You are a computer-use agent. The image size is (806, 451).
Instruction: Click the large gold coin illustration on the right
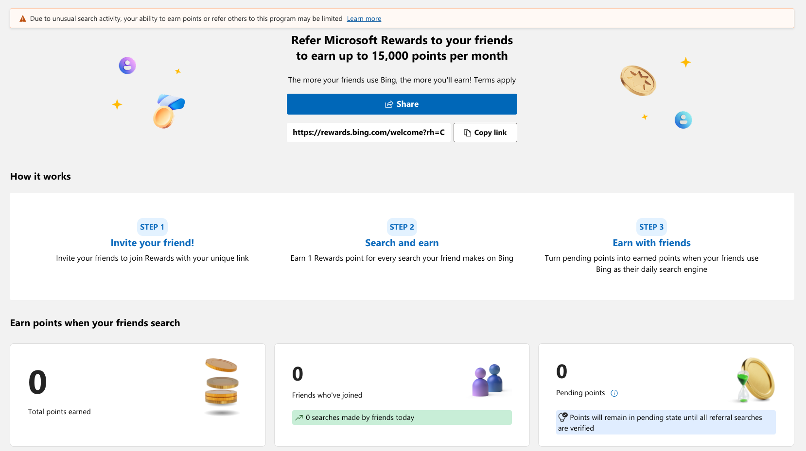pyautogui.click(x=638, y=81)
